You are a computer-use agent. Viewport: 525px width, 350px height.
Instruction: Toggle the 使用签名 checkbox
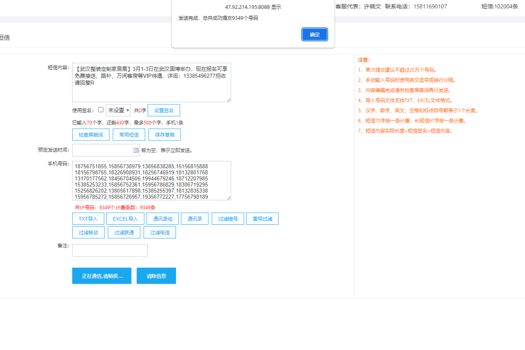pos(101,110)
